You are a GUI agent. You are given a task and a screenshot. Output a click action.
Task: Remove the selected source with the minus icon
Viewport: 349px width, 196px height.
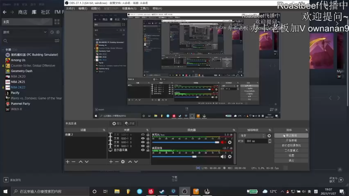116,162
